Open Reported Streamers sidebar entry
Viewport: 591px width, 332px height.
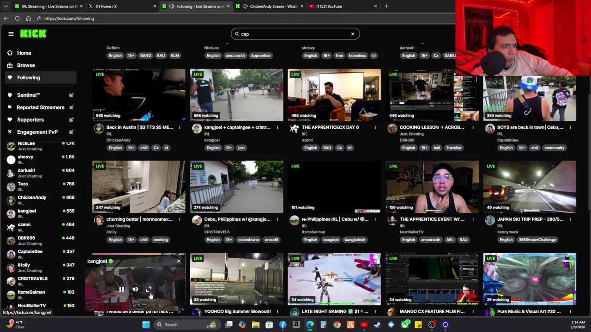pos(40,107)
